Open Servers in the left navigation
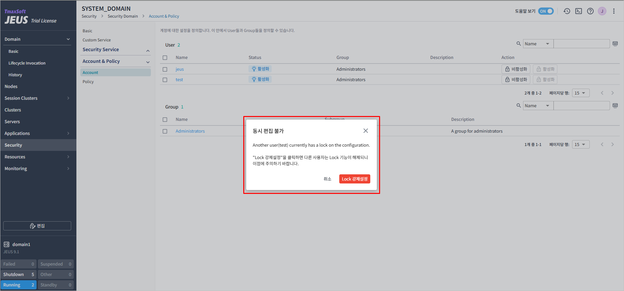624x291 pixels. tap(12, 122)
